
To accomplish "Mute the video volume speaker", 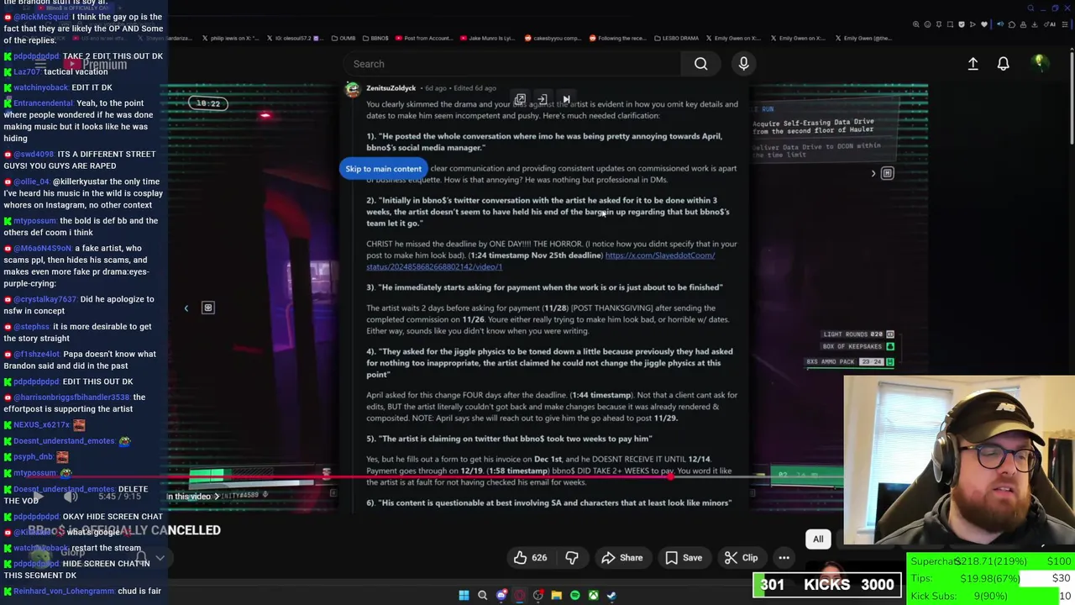I will point(71,497).
